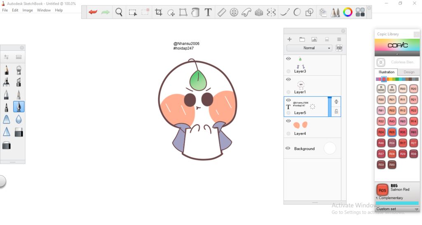Viewport: 422px width, 225px height.
Task: Pick the hard eraser in brush palette
Action: click(x=19, y=132)
